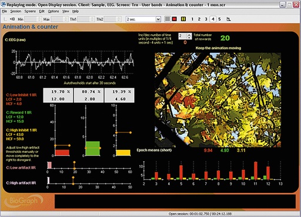301x217 pixels.
Task: Click the 'Autothresholds start after 30 seconds' text
Action: 90,83
